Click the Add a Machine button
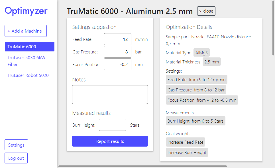 pos(26,31)
